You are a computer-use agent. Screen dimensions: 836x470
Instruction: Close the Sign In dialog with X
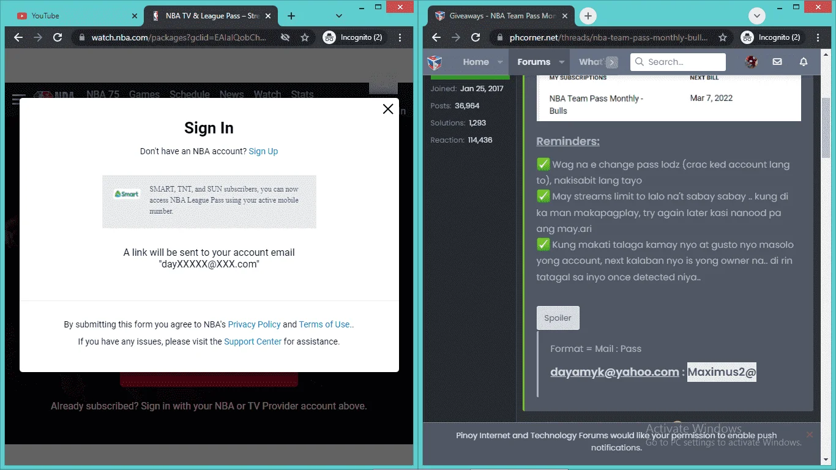388,109
